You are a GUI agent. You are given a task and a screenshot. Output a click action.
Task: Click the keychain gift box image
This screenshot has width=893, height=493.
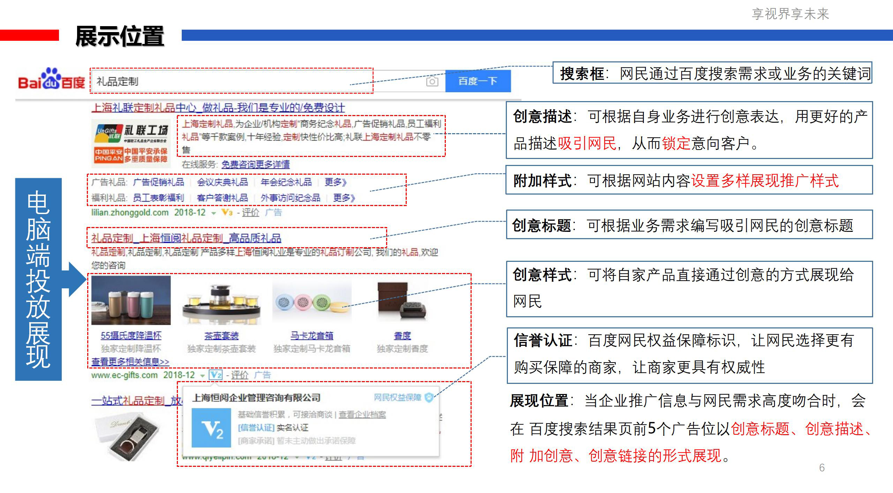[x=128, y=437]
